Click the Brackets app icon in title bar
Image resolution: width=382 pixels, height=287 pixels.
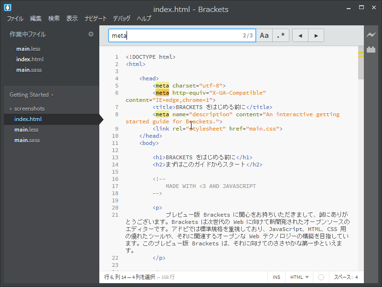tap(8, 8)
